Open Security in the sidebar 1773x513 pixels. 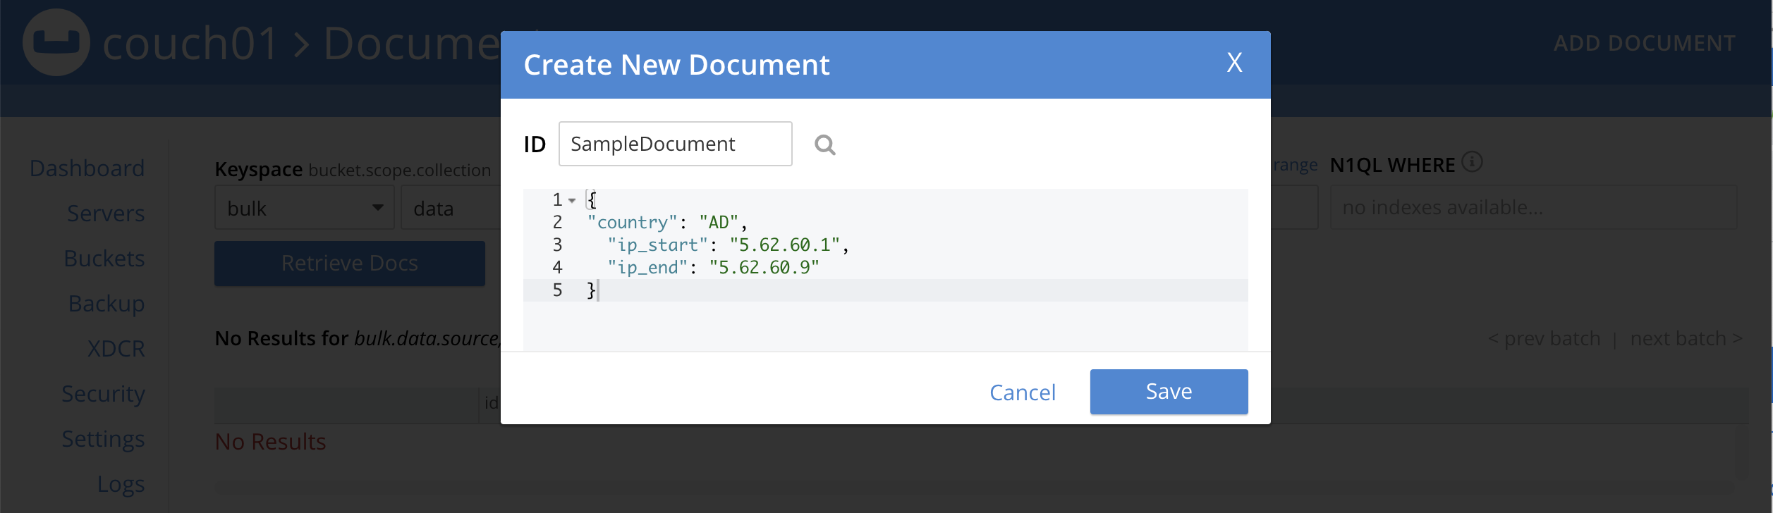[103, 394]
